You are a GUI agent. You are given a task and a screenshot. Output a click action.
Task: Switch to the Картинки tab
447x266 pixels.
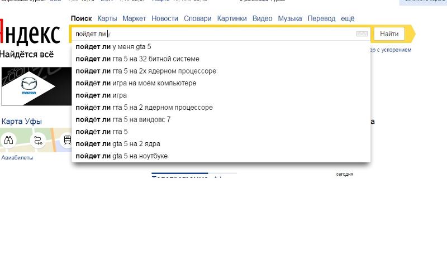click(x=232, y=18)
